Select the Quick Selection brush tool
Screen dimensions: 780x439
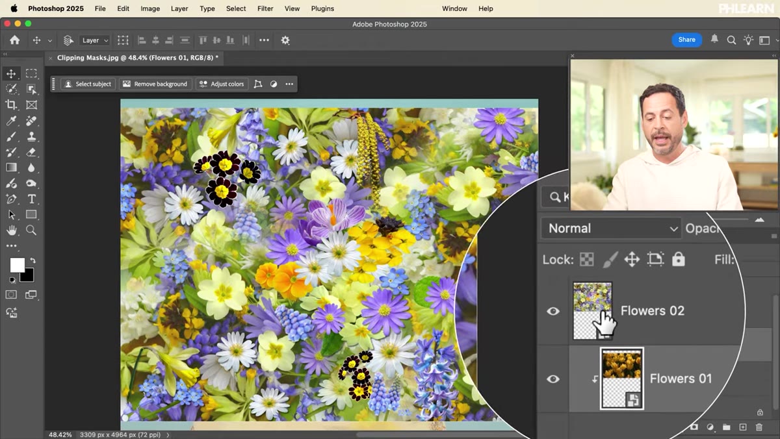pyautogui.click(x=11, y=89)
